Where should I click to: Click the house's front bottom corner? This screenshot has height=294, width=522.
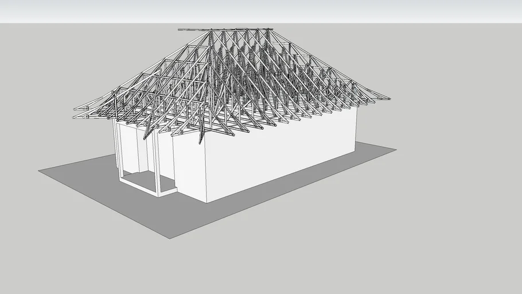pos(207,201)
